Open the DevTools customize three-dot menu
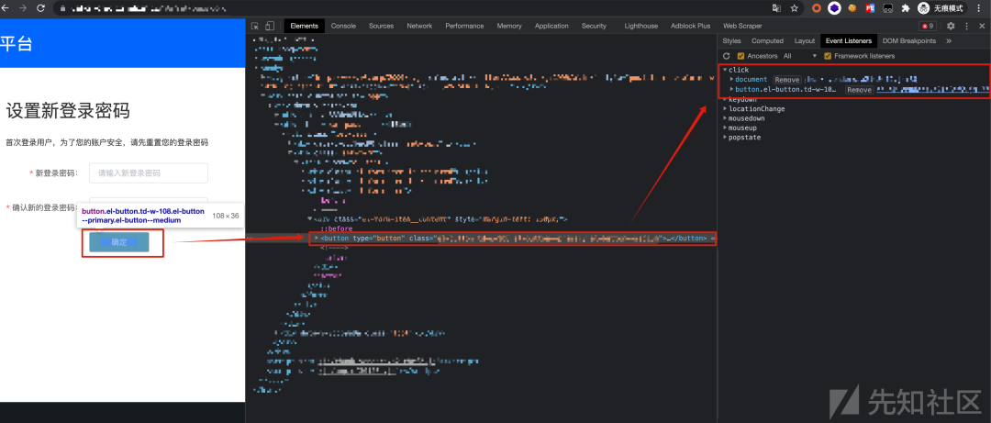 coord(966,26)
